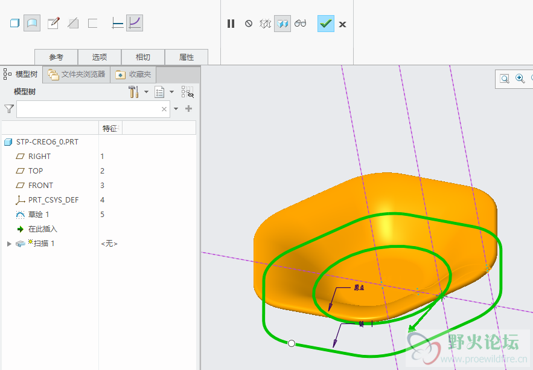
Task: Select the variable section sweep option
Action: tap(135, 23)
